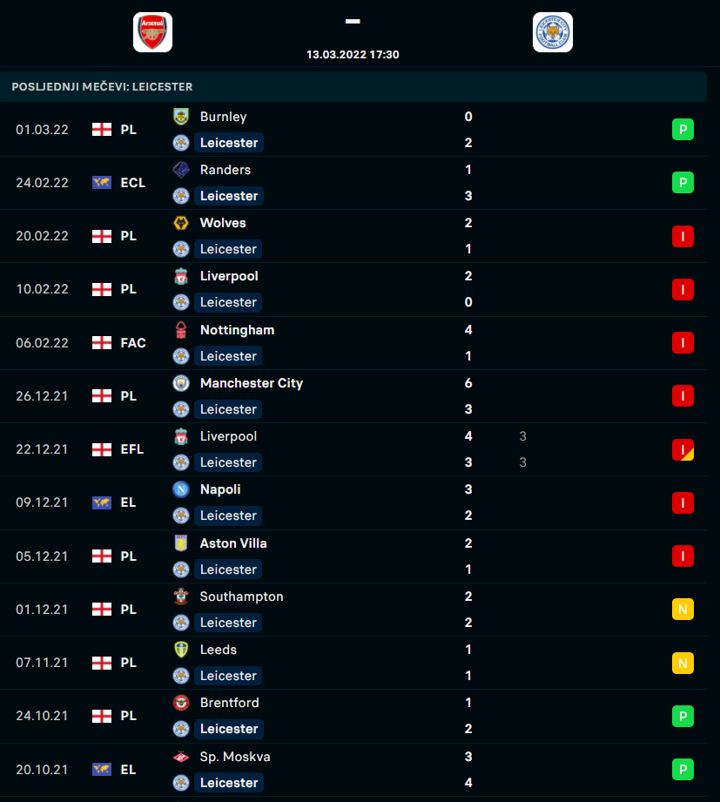The height and width of the screenshot is (802, 720).
Task: Click the Brentford team logo
Action: click(181, 703)
